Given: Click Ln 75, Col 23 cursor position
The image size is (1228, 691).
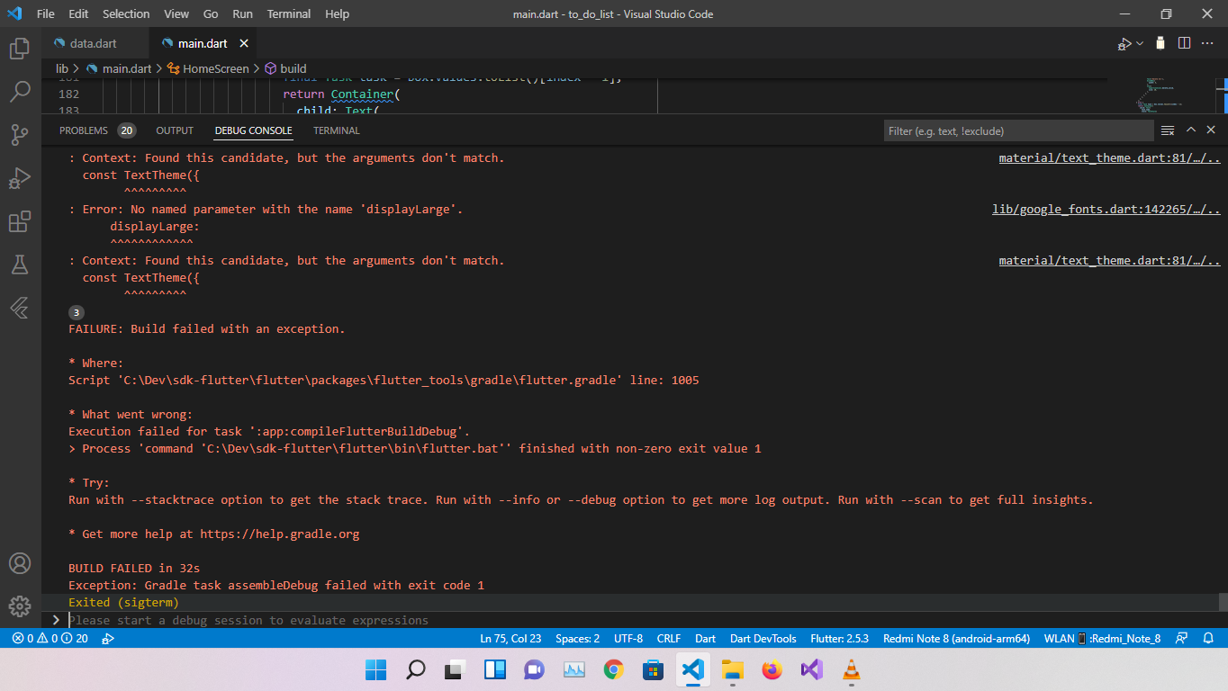Looking at the screenshot, I should click(x=510, y=639).
